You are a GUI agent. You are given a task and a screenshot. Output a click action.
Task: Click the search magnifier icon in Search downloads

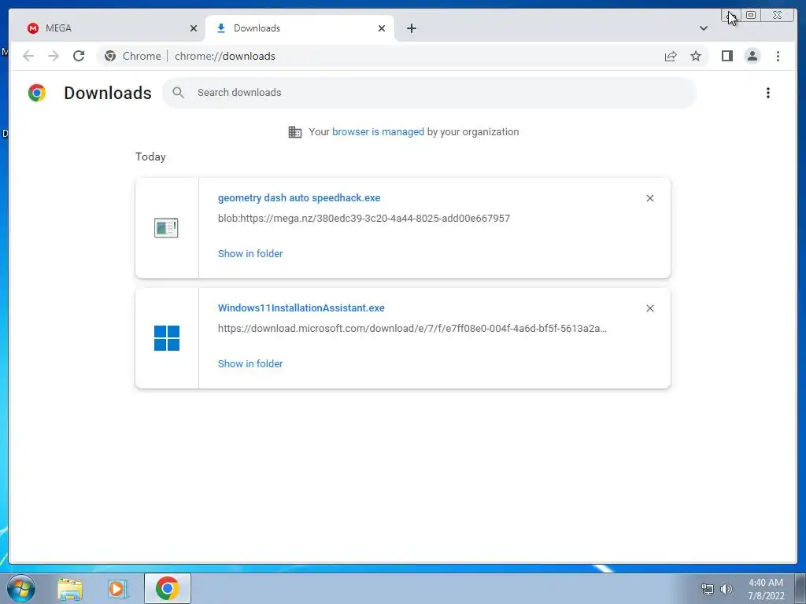click(179, 93)
